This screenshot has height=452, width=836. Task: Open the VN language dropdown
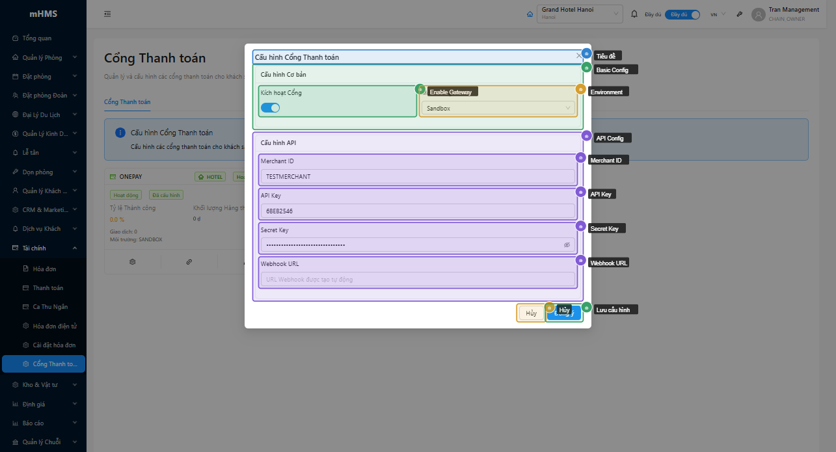[x=718, y=14]
